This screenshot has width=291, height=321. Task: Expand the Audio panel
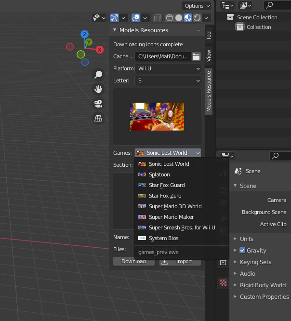pos(235,273)
